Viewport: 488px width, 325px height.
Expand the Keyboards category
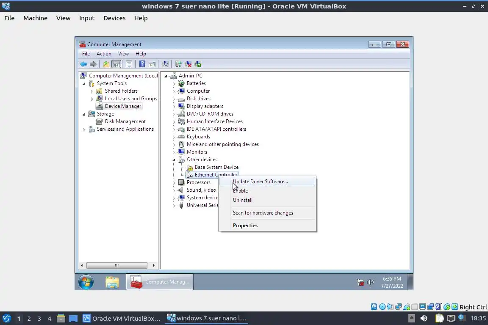click(x=174, y=137)
